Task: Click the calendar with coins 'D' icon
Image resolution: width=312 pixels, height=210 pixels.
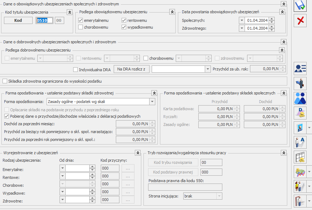Action: (x=300, y=113)
